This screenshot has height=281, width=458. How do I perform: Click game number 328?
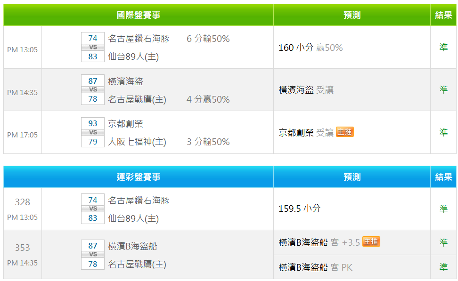point(22,202)
